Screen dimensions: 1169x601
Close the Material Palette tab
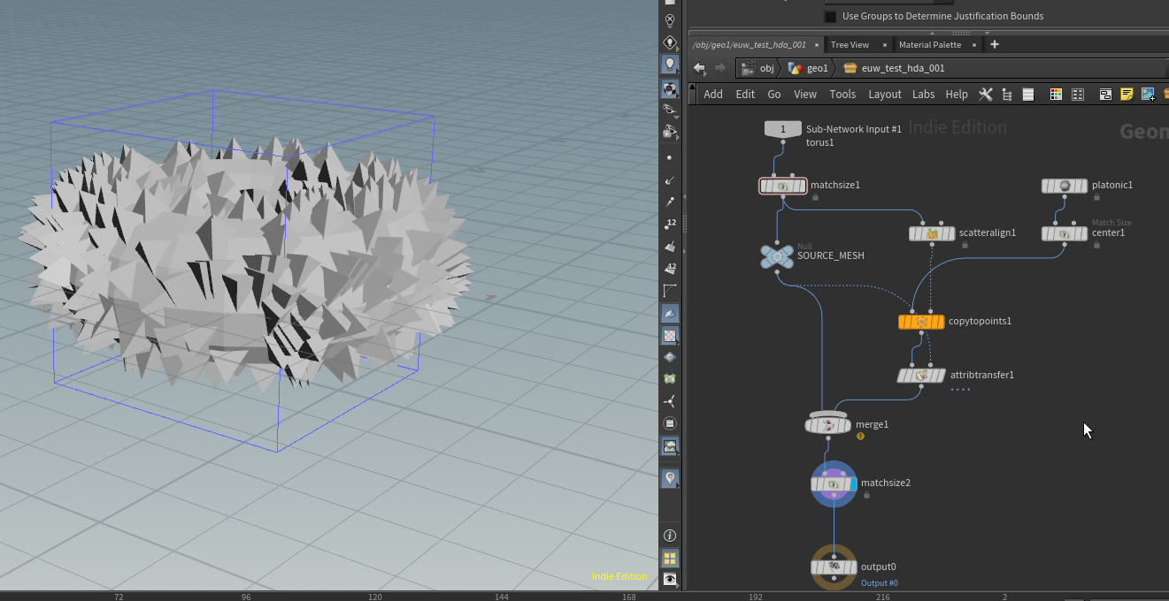click(974, 45)
